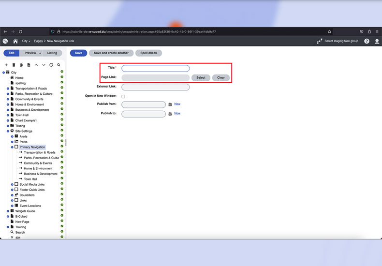Viewport: 382px width, 266px height.
Task: Expand the Widgets Guide tree node
Action: [8, 211]
